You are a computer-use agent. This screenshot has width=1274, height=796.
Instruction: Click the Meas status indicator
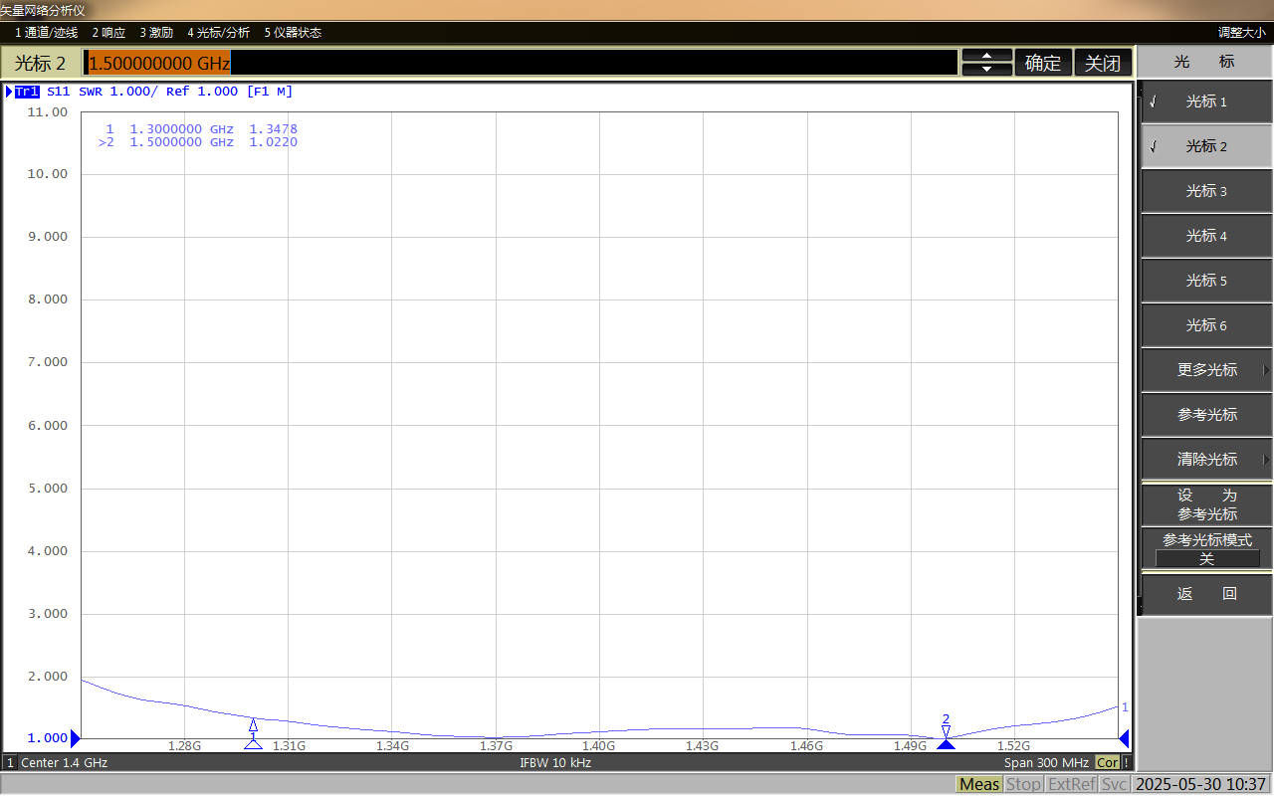point(979,784)
